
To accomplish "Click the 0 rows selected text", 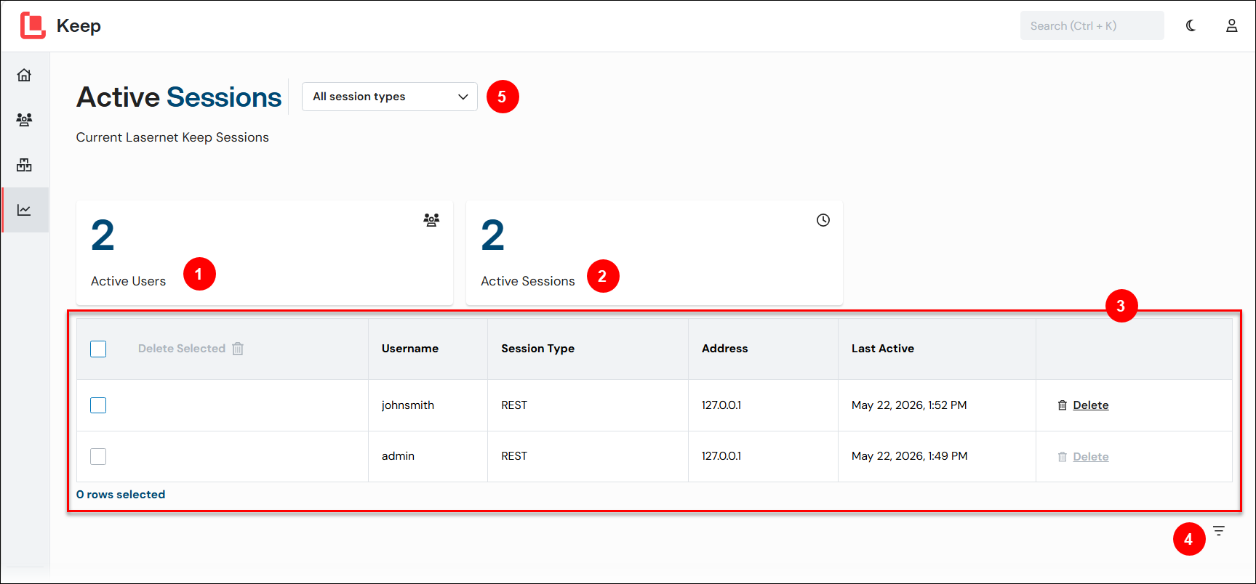I will [x=121, y=495].
